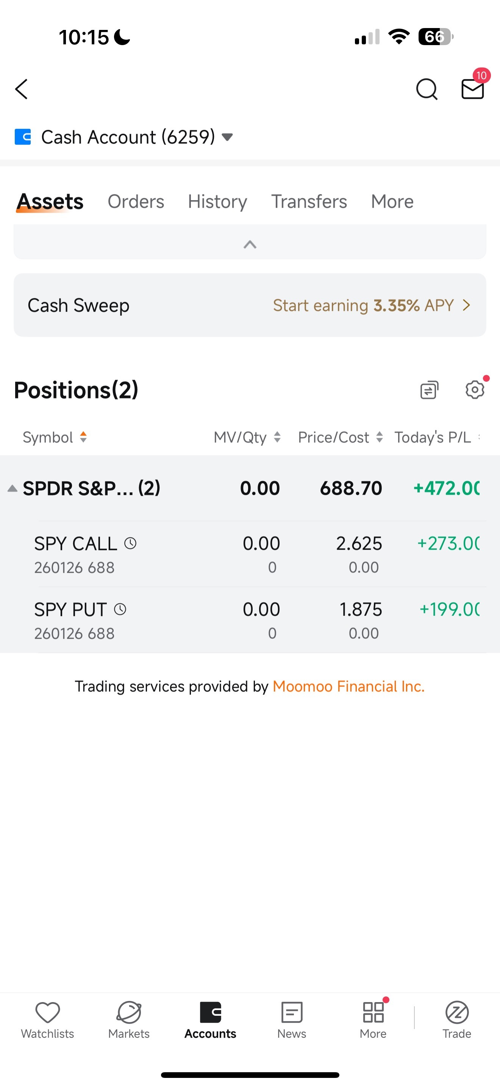Switch to the Orders tab
500x1087 pixels.
point(136,201)
